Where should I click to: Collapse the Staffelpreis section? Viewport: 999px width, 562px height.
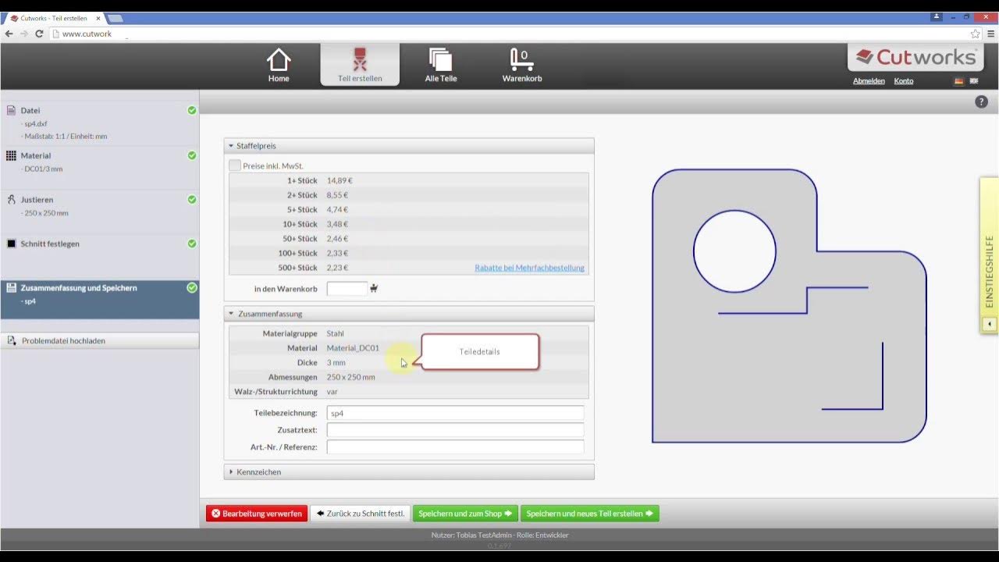click(x=409, y=146)
